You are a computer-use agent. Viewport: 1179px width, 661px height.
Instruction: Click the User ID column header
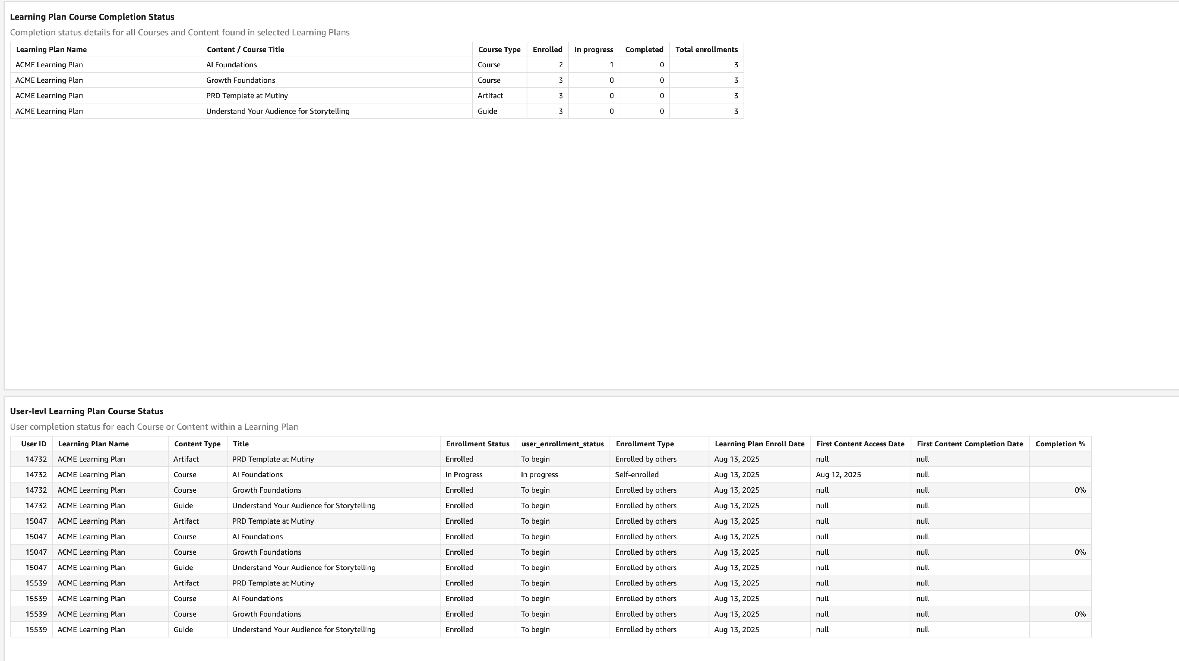point(33,444)
